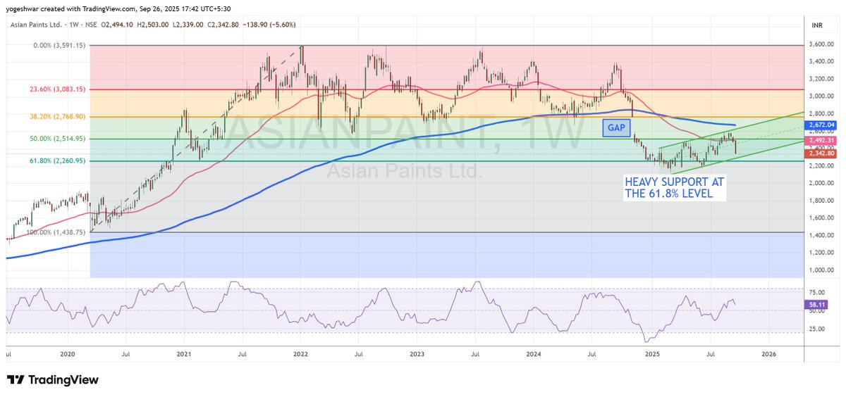Click the 2023 time axis label

coord(417,355)
